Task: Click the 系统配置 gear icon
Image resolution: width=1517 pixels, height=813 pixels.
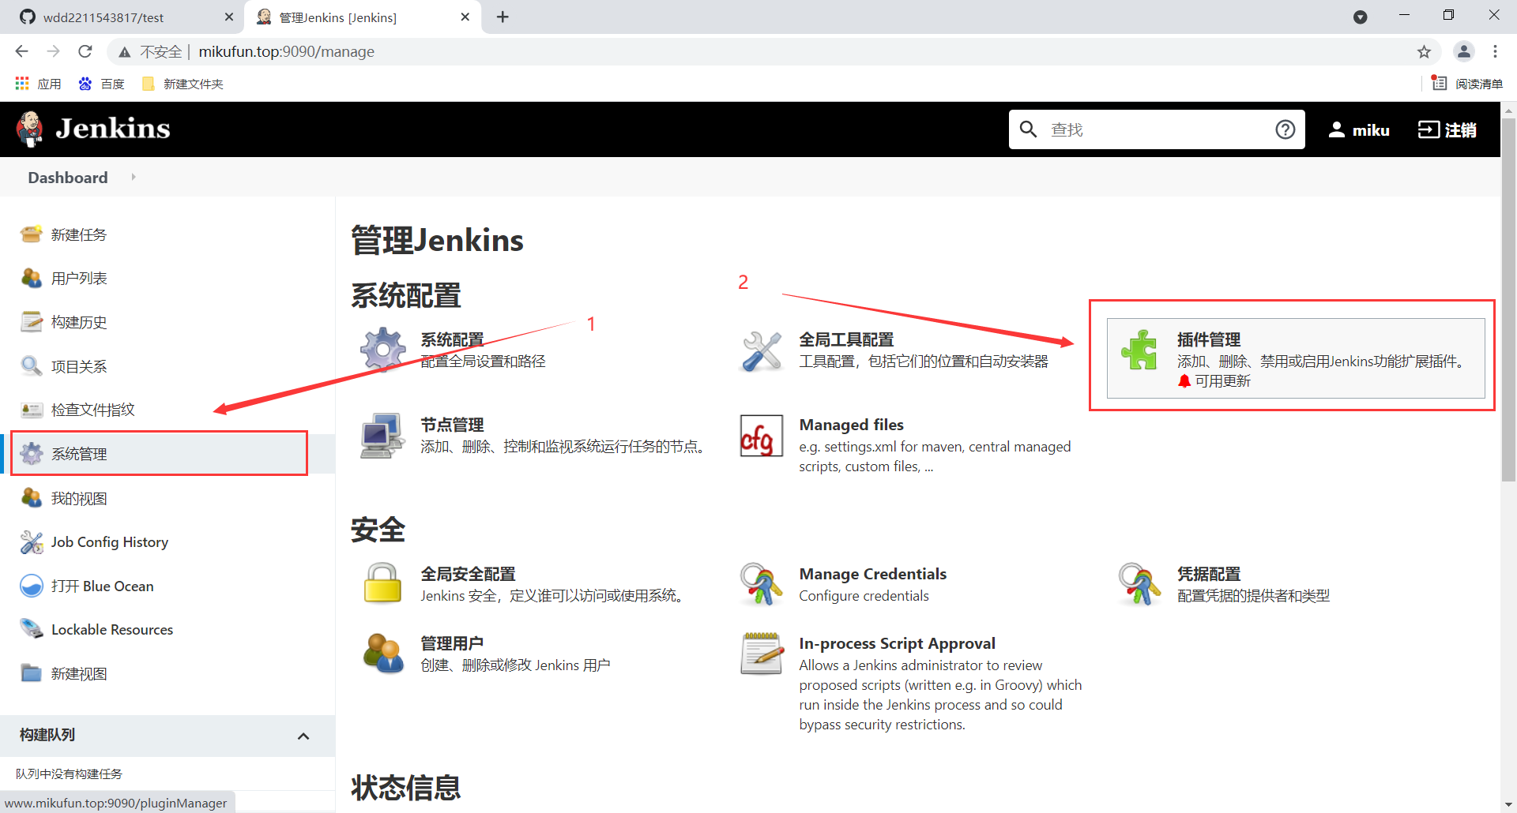Action: tap(382, 350)
